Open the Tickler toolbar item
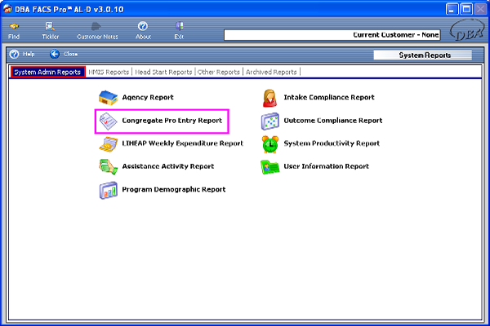 pos(51,31)
